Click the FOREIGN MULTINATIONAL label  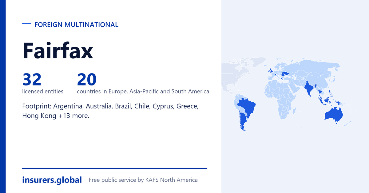(x=76, y=25)
